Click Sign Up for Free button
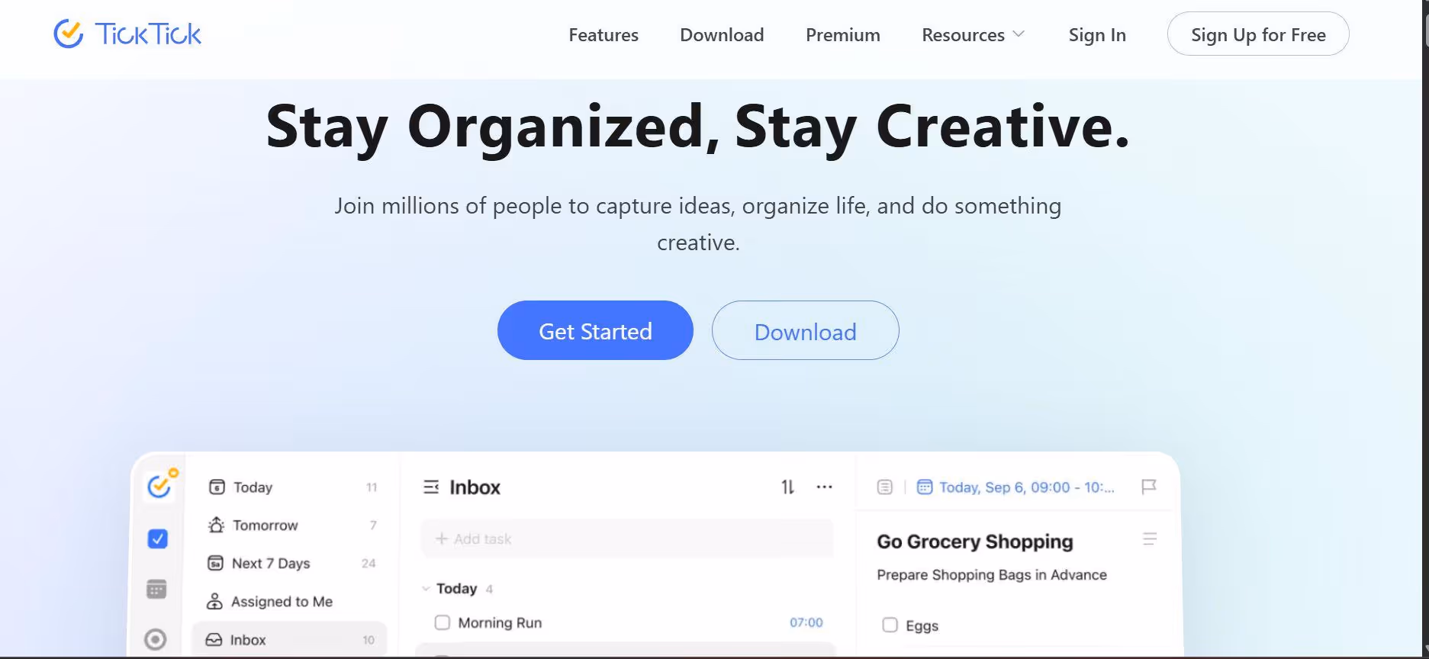The height and width of the screenshot is (659, 1429). 1258,34
